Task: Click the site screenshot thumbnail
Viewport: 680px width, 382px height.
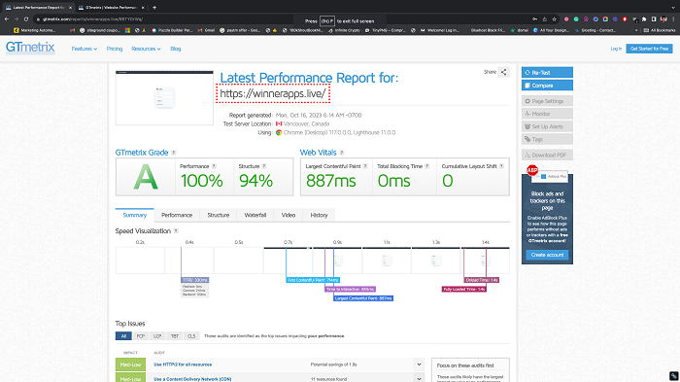Action: pyautogui.click(x=164, y=97)
